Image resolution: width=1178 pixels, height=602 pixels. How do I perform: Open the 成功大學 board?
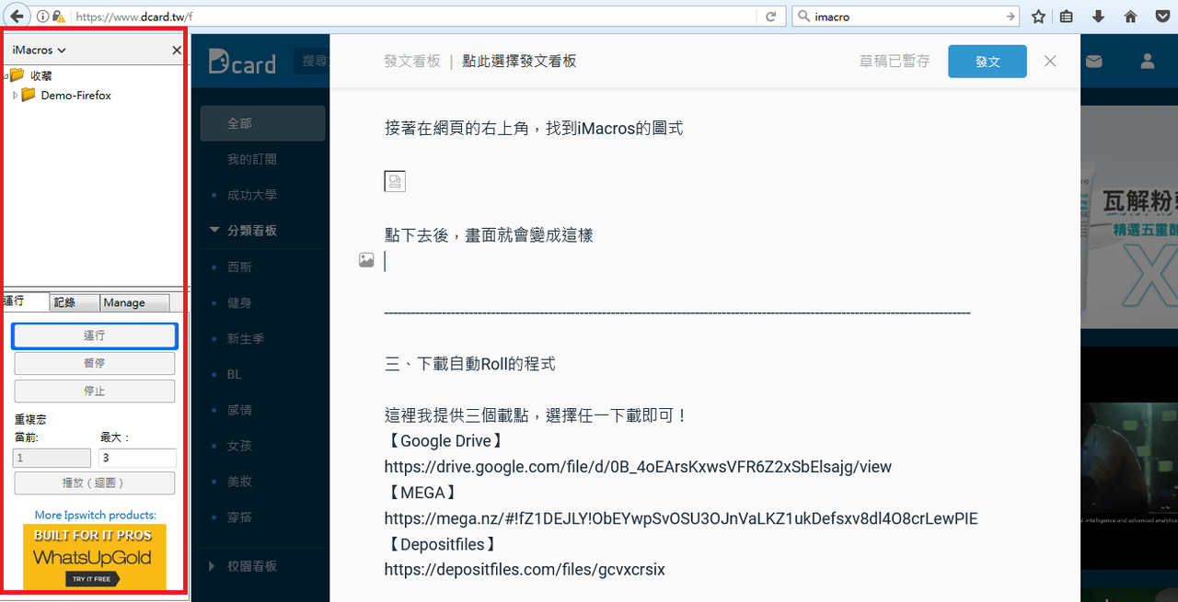[x=252, y=195]
